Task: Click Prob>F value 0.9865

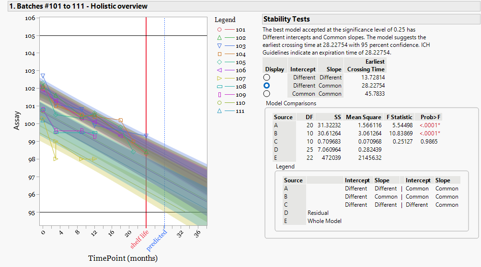Action: click(429, 141)
